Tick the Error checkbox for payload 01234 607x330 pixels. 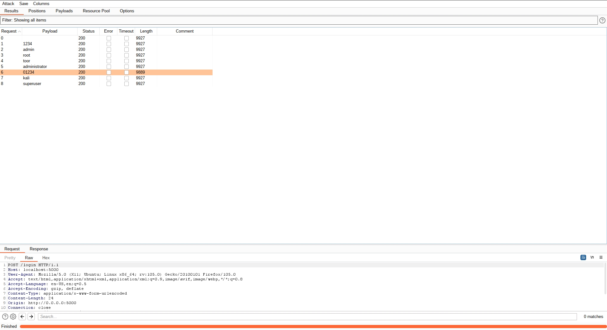(109, 72)
